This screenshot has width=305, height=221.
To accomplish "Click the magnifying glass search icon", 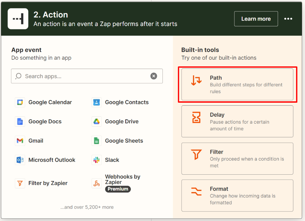I will 19,76.
